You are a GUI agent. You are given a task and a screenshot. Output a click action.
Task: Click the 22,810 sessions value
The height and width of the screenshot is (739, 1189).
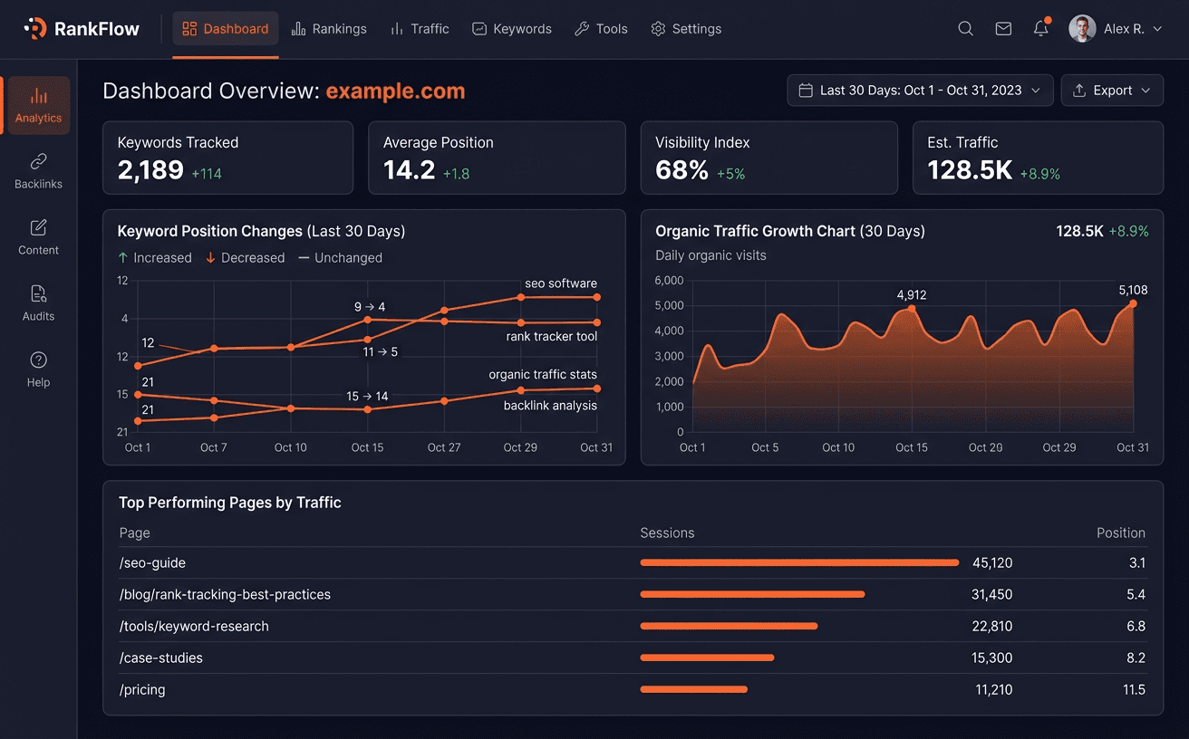coord(992,627)
